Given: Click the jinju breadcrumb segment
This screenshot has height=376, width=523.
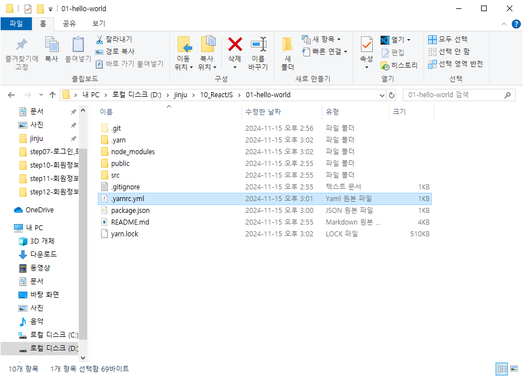Looking at the screenshot, I should click(180, 95).
